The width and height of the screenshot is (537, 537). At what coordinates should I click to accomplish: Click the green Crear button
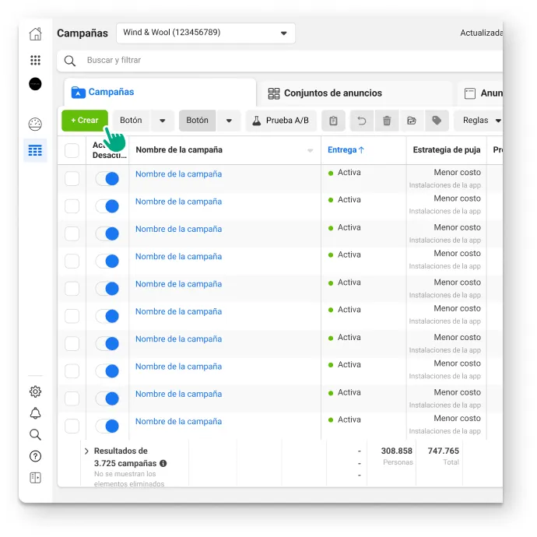point(85,121)
